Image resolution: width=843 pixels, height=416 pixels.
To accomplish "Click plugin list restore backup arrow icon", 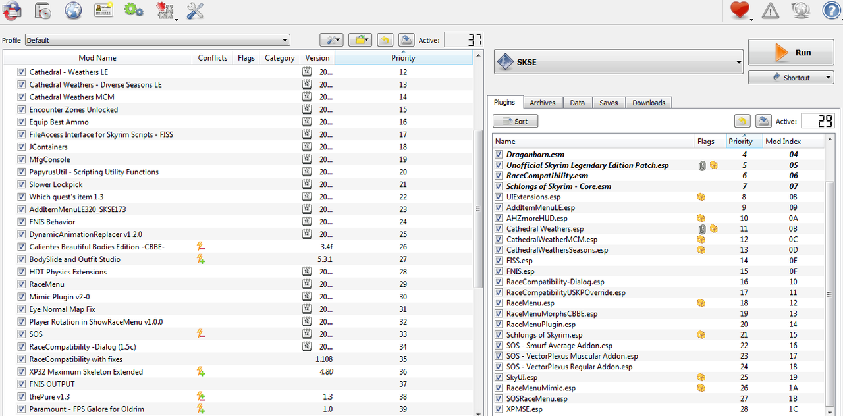I will click(x=742, y=121).
